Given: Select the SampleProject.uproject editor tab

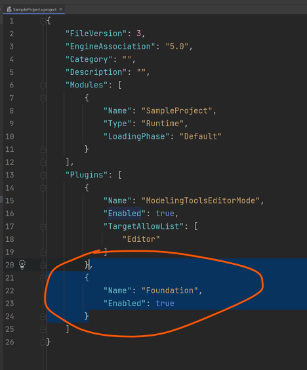Looking at the screenshot, I should [x=34, y=9].
